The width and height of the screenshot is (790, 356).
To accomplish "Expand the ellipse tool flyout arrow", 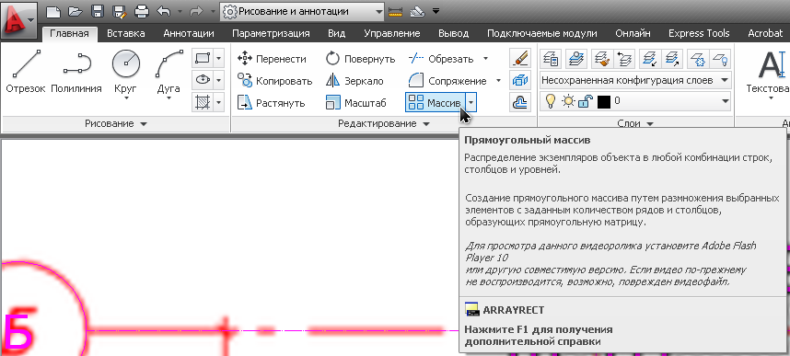I will [x=217, y=79].
